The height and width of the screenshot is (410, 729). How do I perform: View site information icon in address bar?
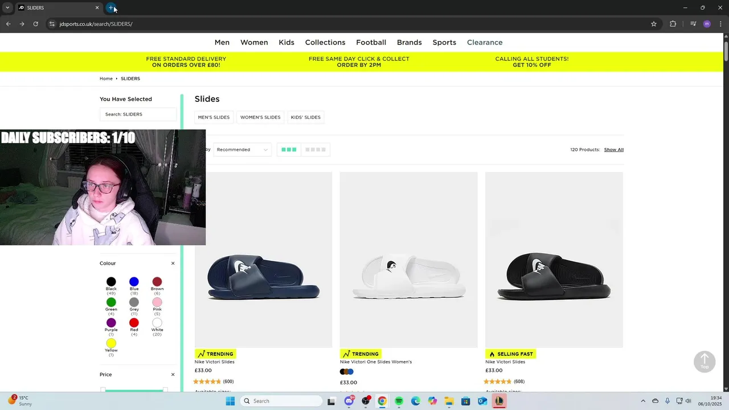tap(52, 24)
